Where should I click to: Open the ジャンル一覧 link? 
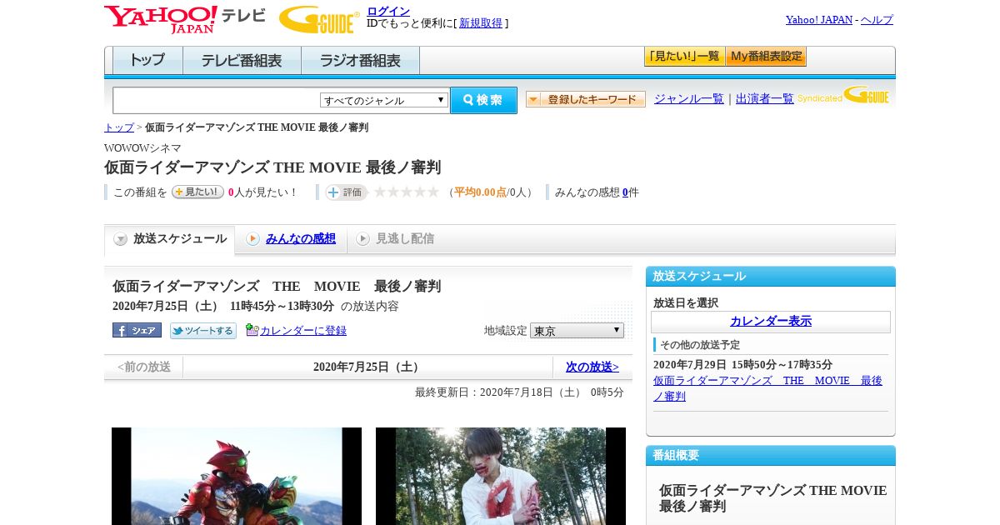tap(689, 98)
